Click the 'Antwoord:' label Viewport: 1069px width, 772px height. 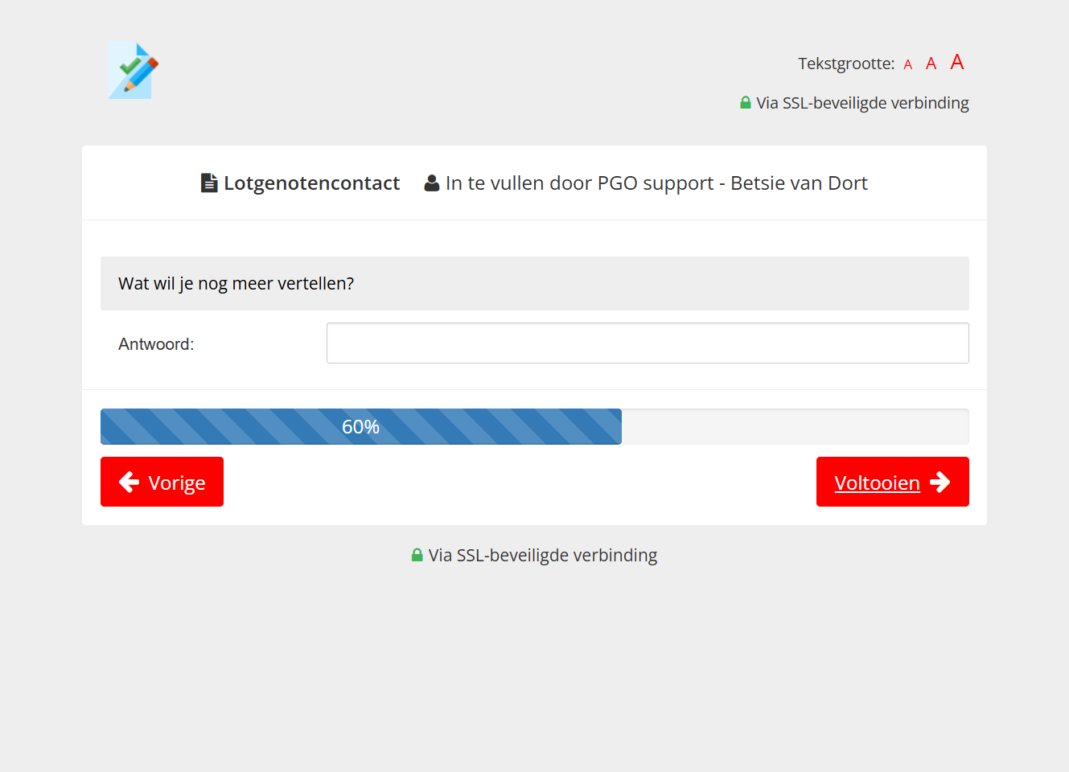coord(156,344)
